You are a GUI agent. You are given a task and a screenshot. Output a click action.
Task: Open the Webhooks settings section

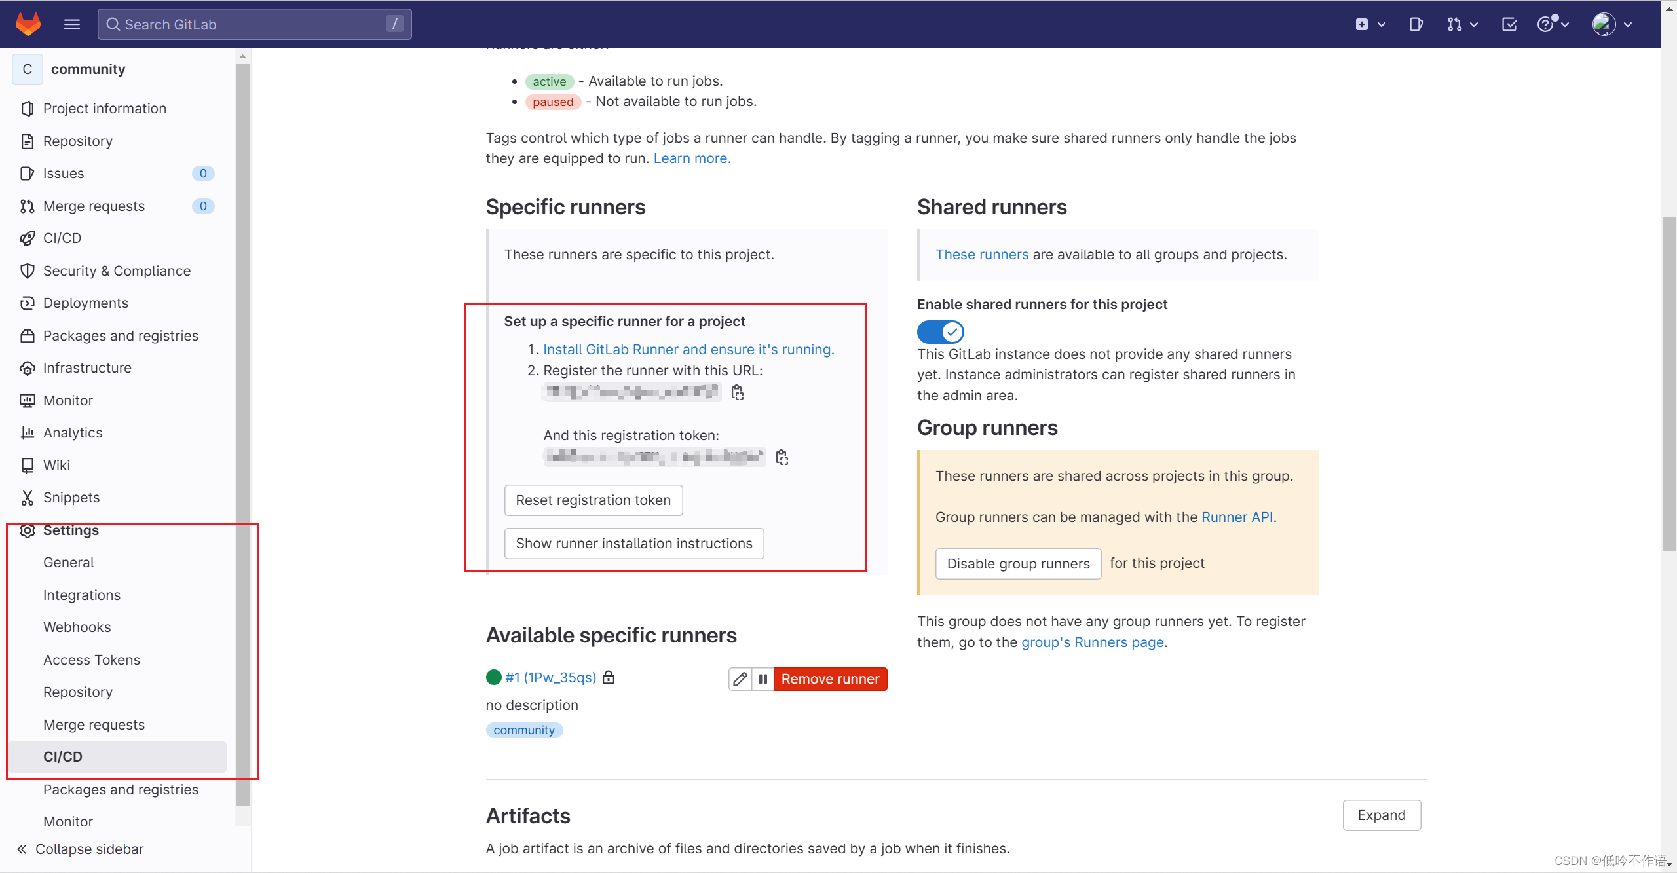point(77,627)
